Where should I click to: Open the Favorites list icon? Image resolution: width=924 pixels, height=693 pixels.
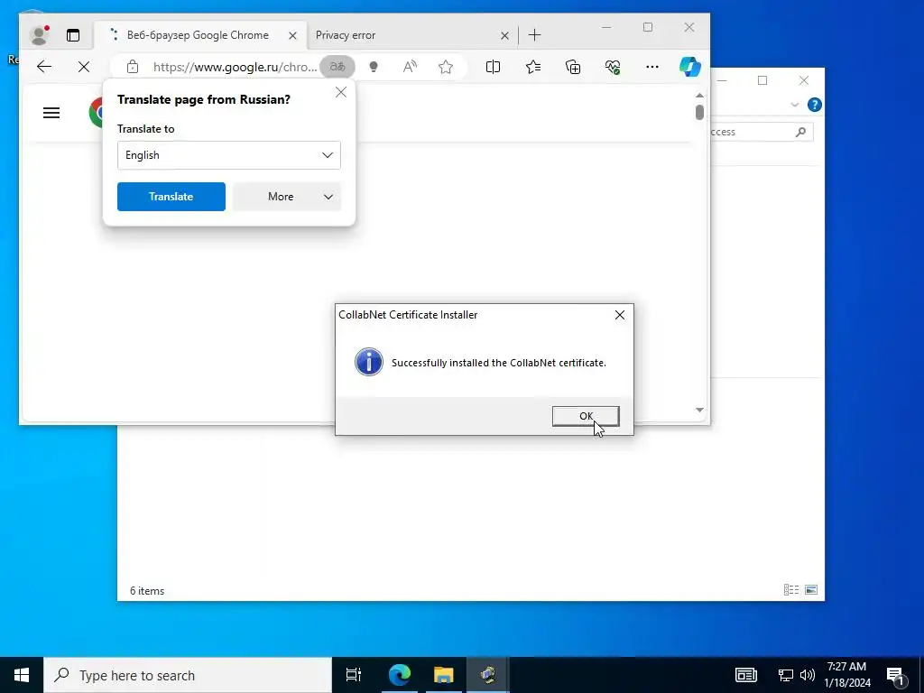pos(532,67)
